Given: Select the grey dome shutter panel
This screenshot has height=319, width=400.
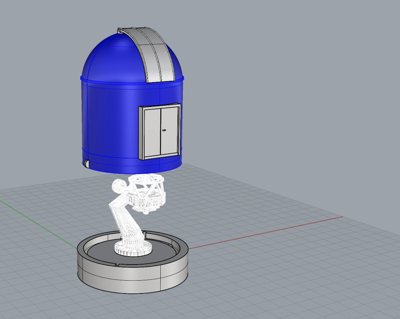Looking at the screenshot, I should coord(153,55).
